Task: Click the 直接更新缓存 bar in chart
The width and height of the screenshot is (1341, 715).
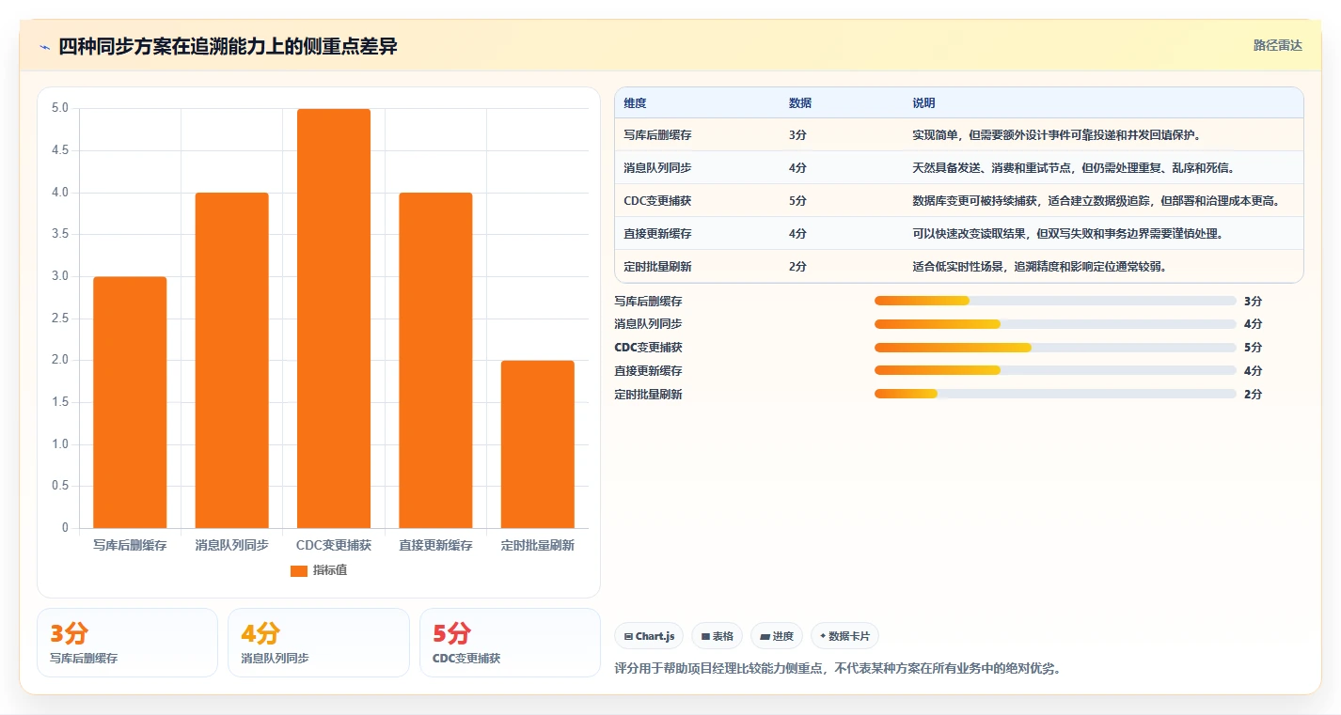Action: pyautogui.click(x=435, y=360)
